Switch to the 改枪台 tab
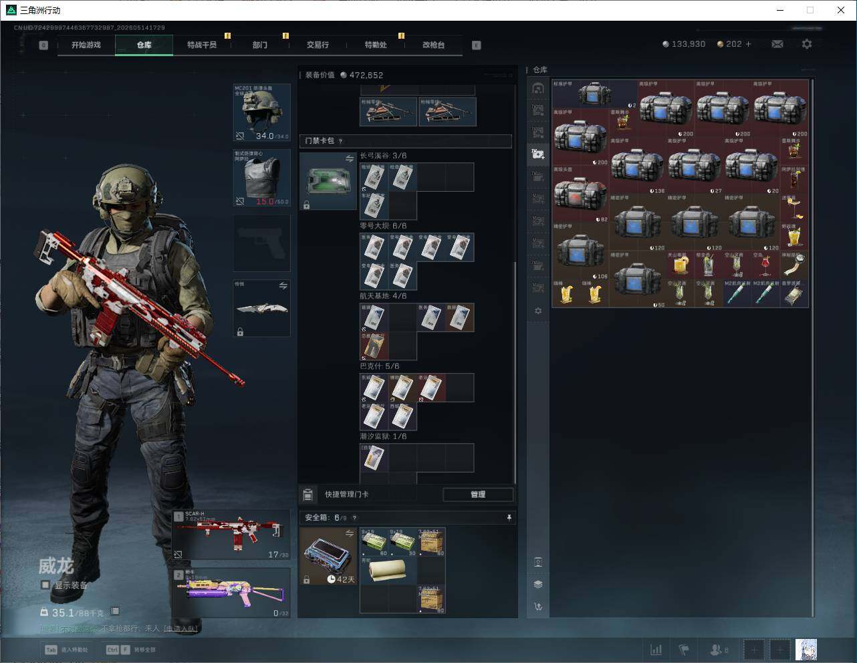Viewport: 857px width, 663px height. point(433,45)
